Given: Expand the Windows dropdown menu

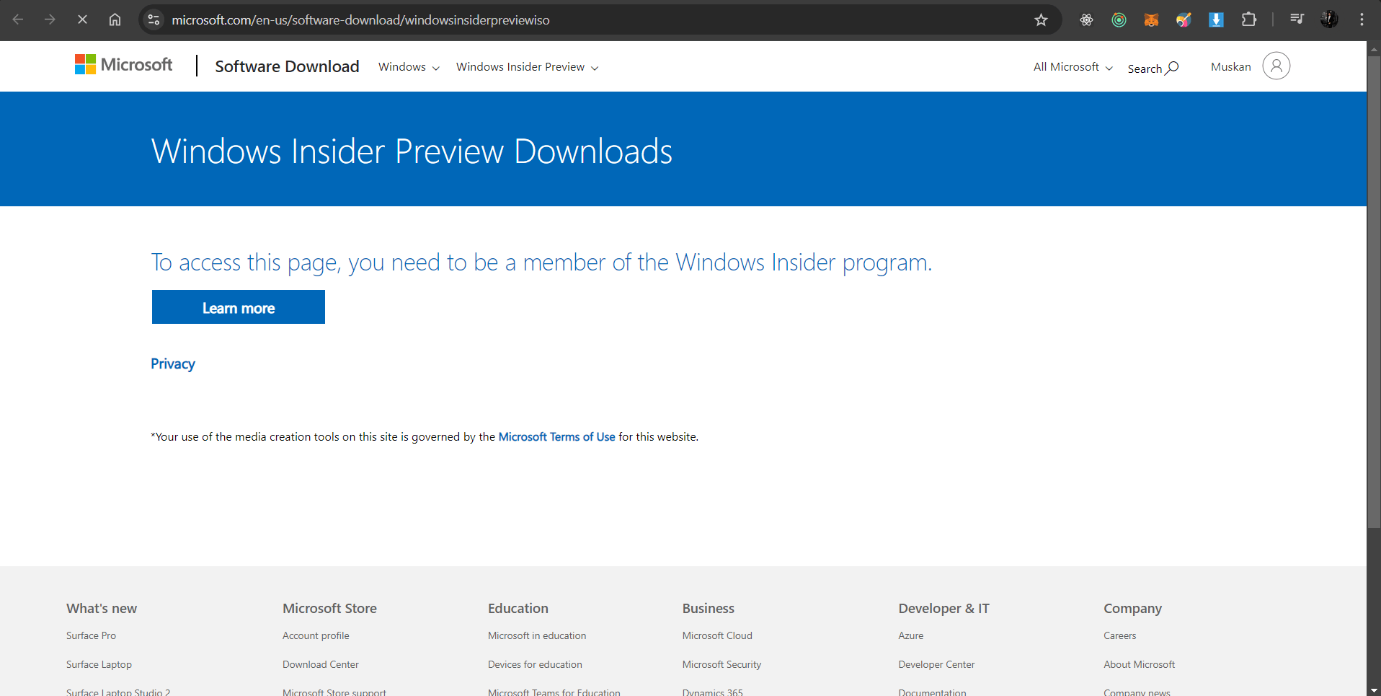Looking at the screenshot, I should 409,67.
